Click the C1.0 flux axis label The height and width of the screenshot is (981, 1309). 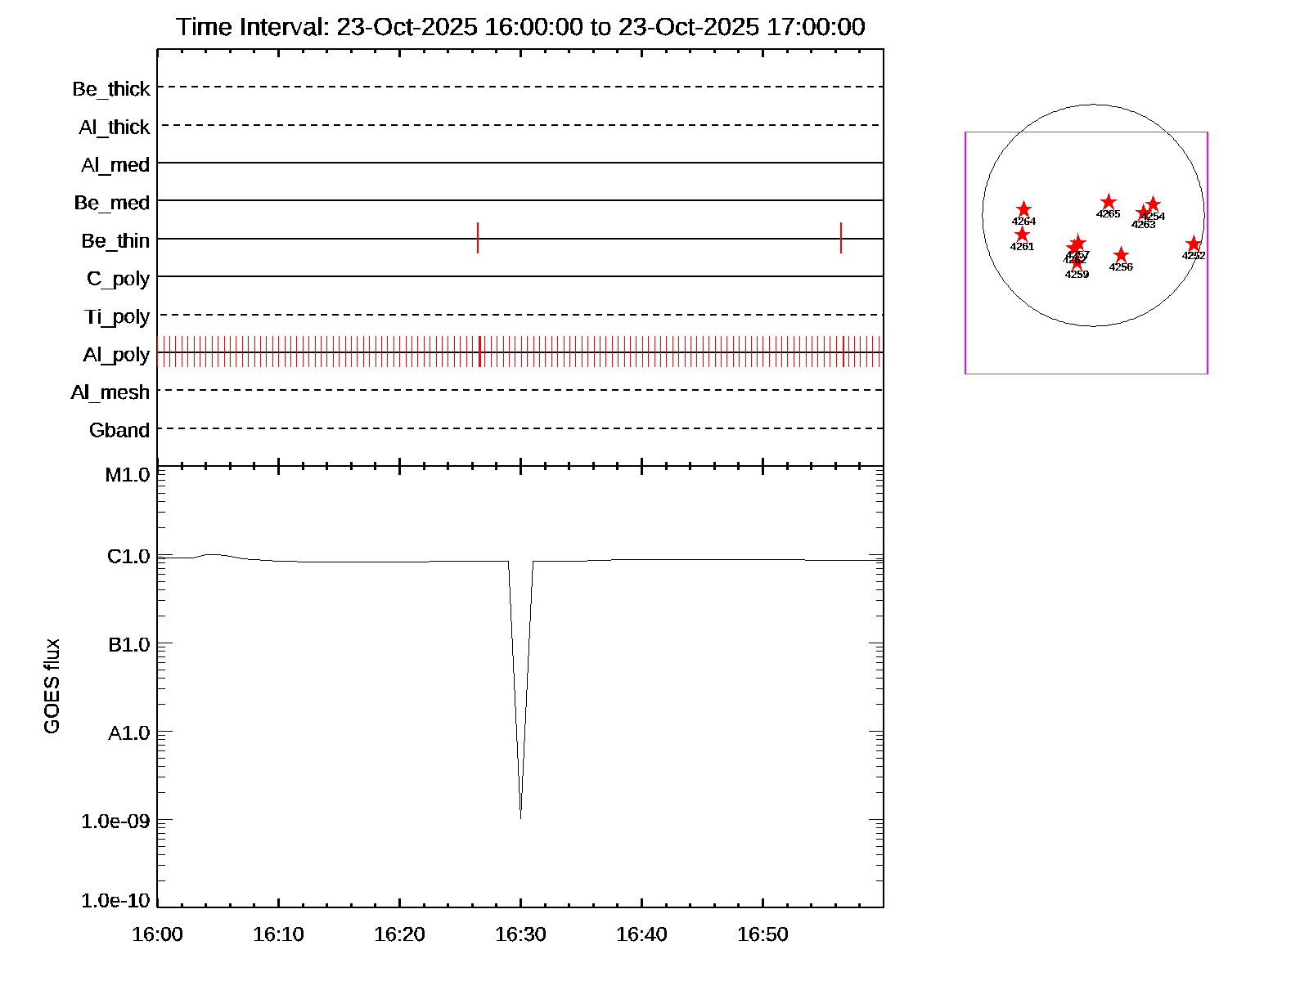[128, 557]
